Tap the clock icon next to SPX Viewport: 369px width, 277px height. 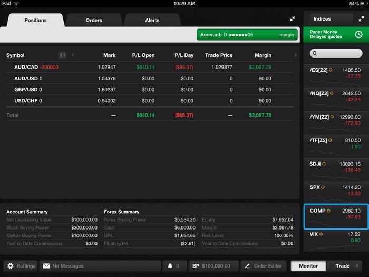pos(323,187)
